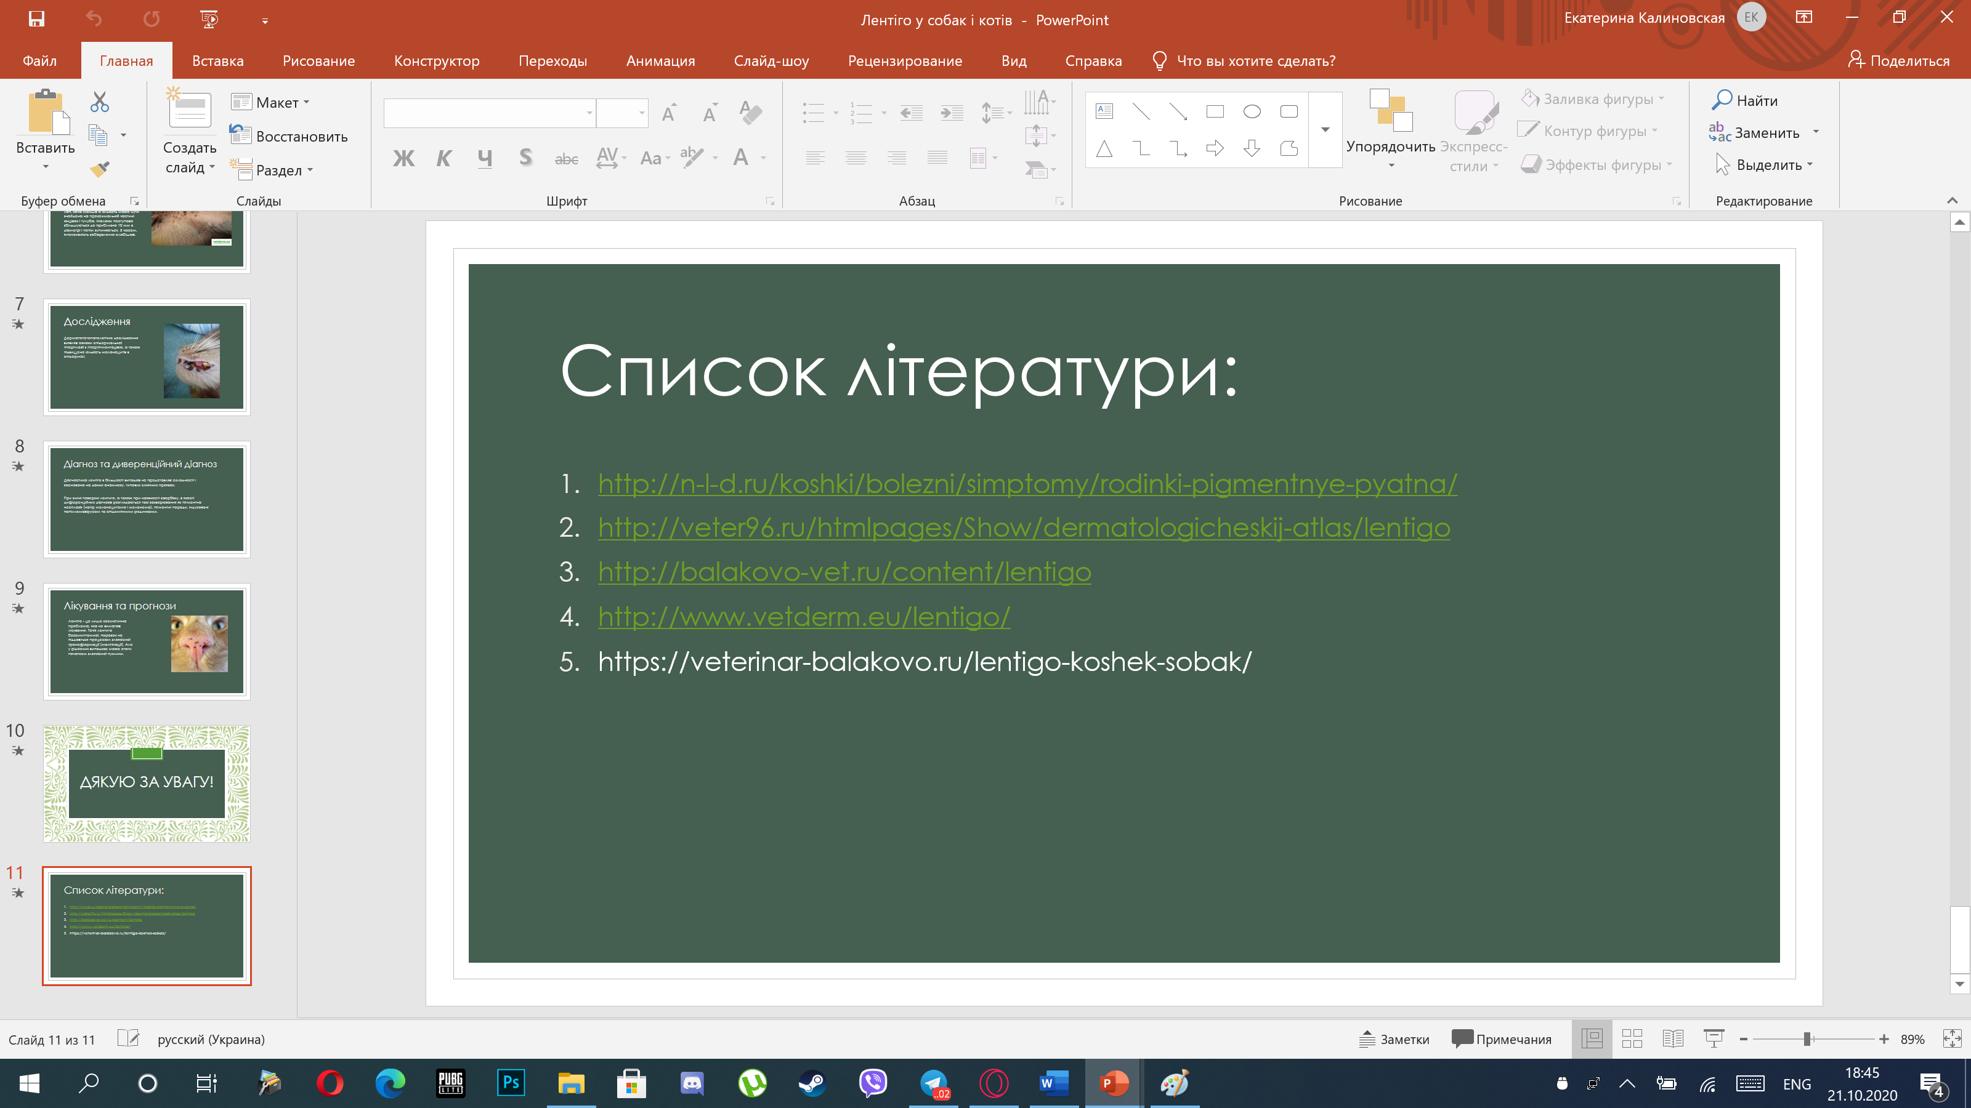Adjust the zoom slider handle
Image resolution: width=1971 pixels, height=1108 pixels.
[x=1807, y=1039]
